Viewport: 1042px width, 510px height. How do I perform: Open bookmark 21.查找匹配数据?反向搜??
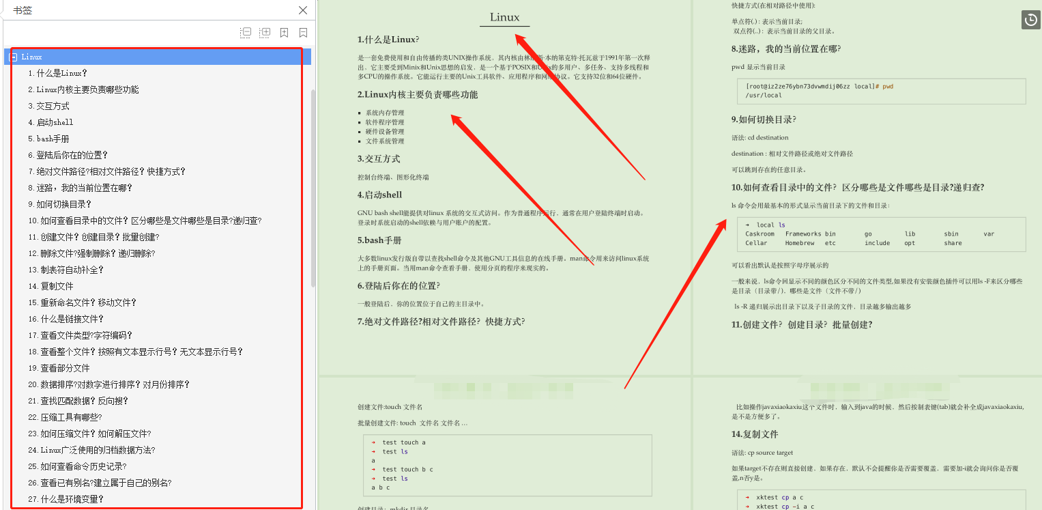[x=79, y=401]
